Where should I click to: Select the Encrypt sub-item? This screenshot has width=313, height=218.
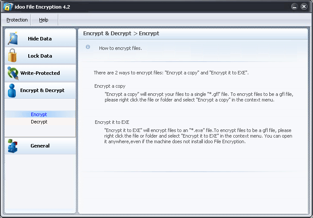coord(40,114)
